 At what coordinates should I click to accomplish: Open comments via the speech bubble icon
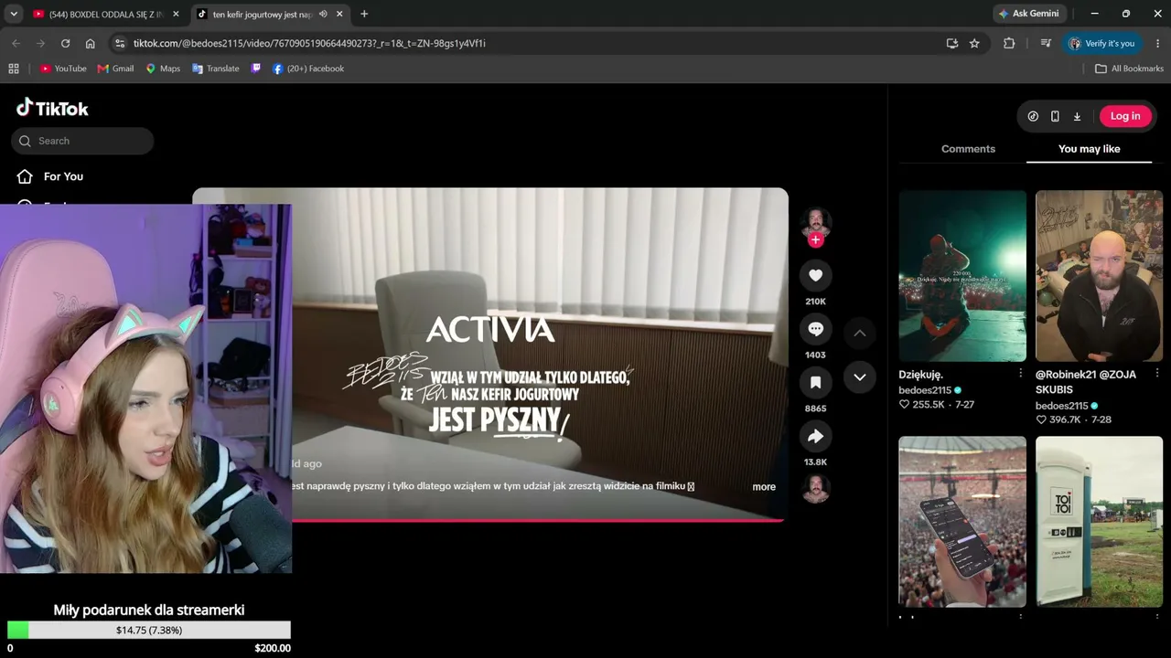[x=815, y=329]
